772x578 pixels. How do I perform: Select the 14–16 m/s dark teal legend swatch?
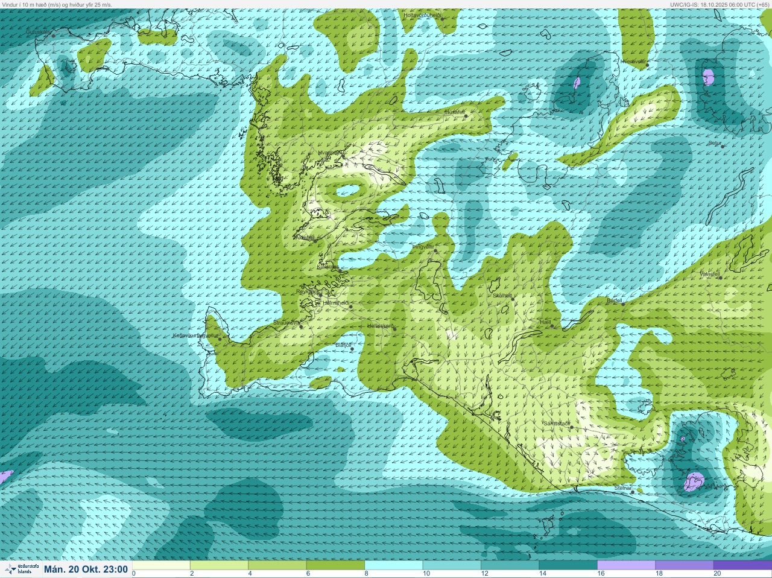click(568, 565)
